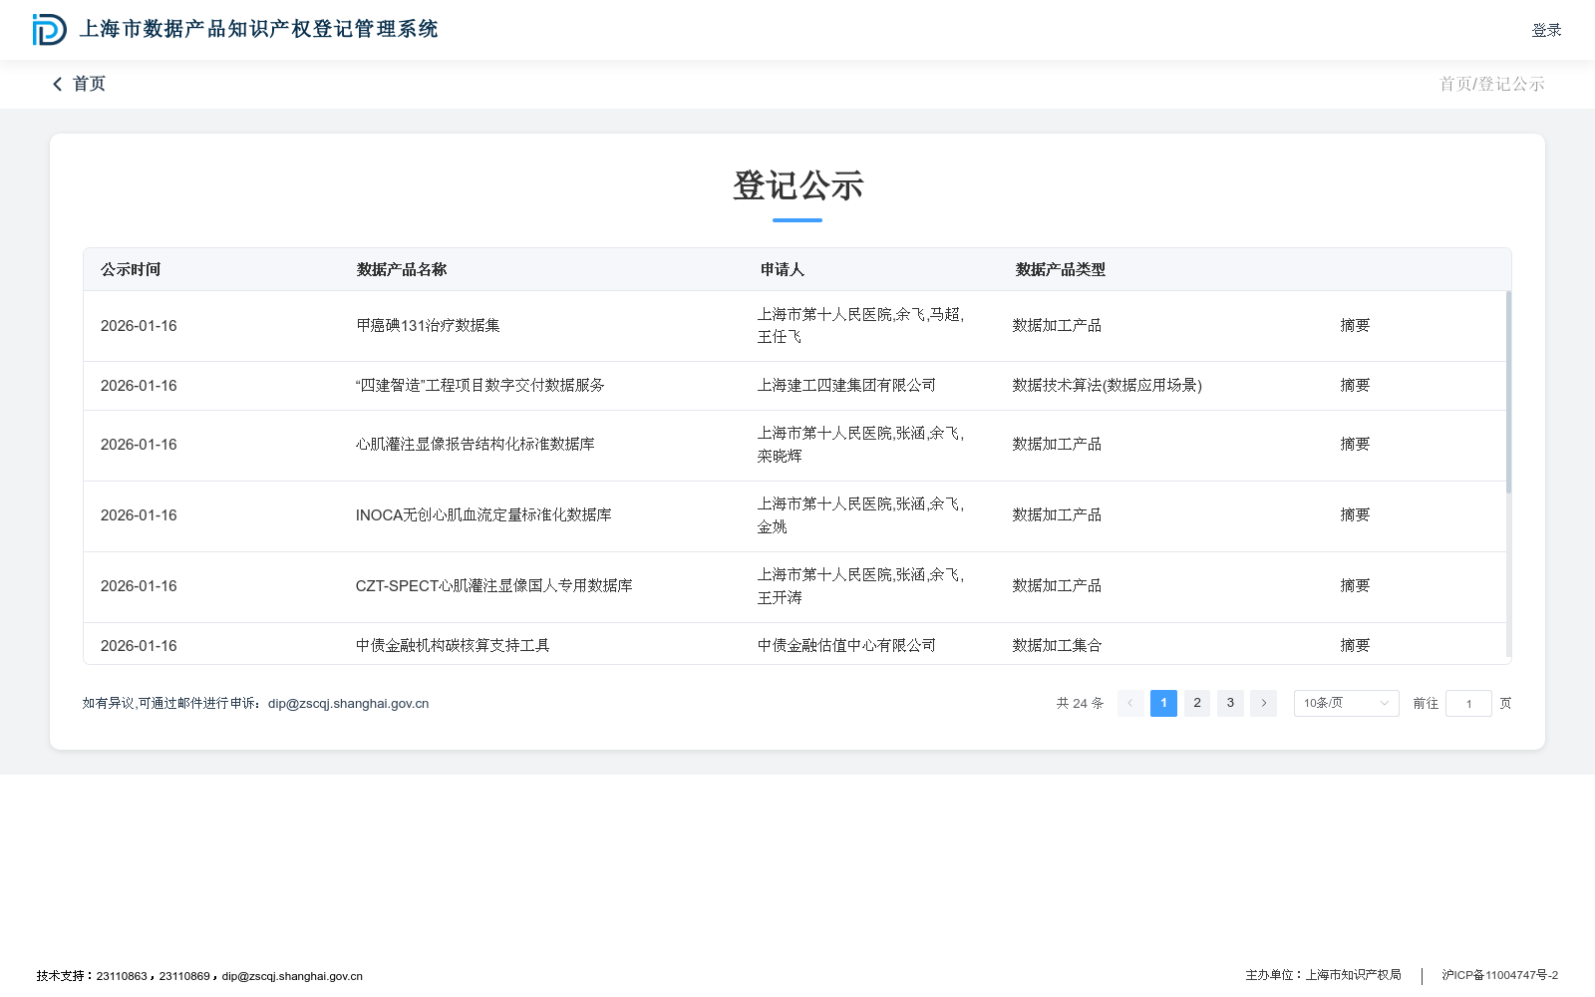Click 首页/登记公示 breadcrumb
The width and height of the screenshot is (1595, 997).
pyautogui.click(x=1491, y=84)
